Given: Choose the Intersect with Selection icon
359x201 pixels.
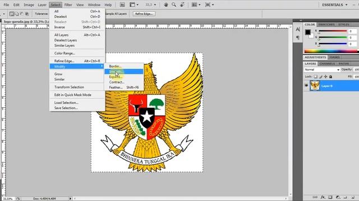Looking at the screenshot, I should coord(27,14).
